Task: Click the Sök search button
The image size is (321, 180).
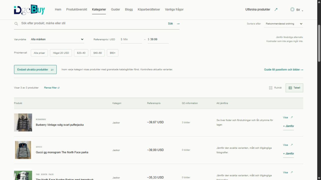Action: tap(174, 24)
